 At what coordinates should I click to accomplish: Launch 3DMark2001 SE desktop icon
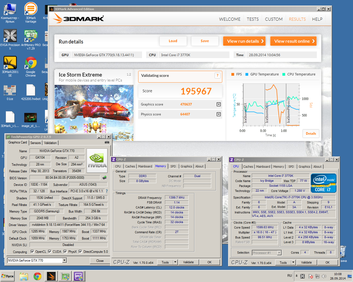pos(10,66)
